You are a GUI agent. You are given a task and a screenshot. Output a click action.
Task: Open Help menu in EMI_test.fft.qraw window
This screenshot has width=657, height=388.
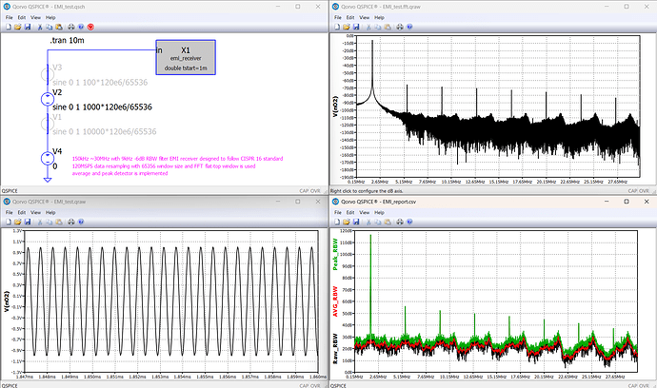(379, 17)
